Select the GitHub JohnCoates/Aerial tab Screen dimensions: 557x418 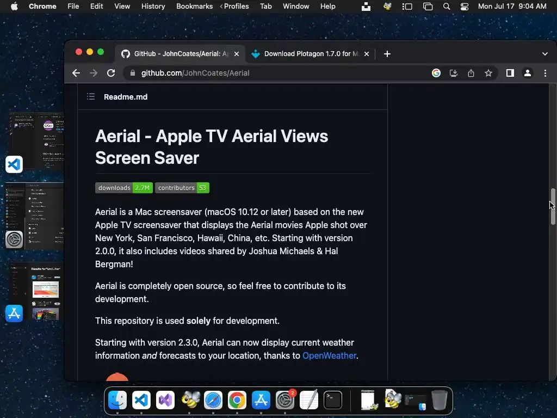coord(180,54)
